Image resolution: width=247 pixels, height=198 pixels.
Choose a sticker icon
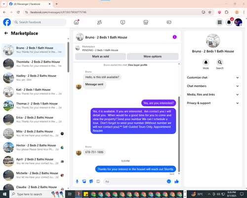tap(91, 181)
